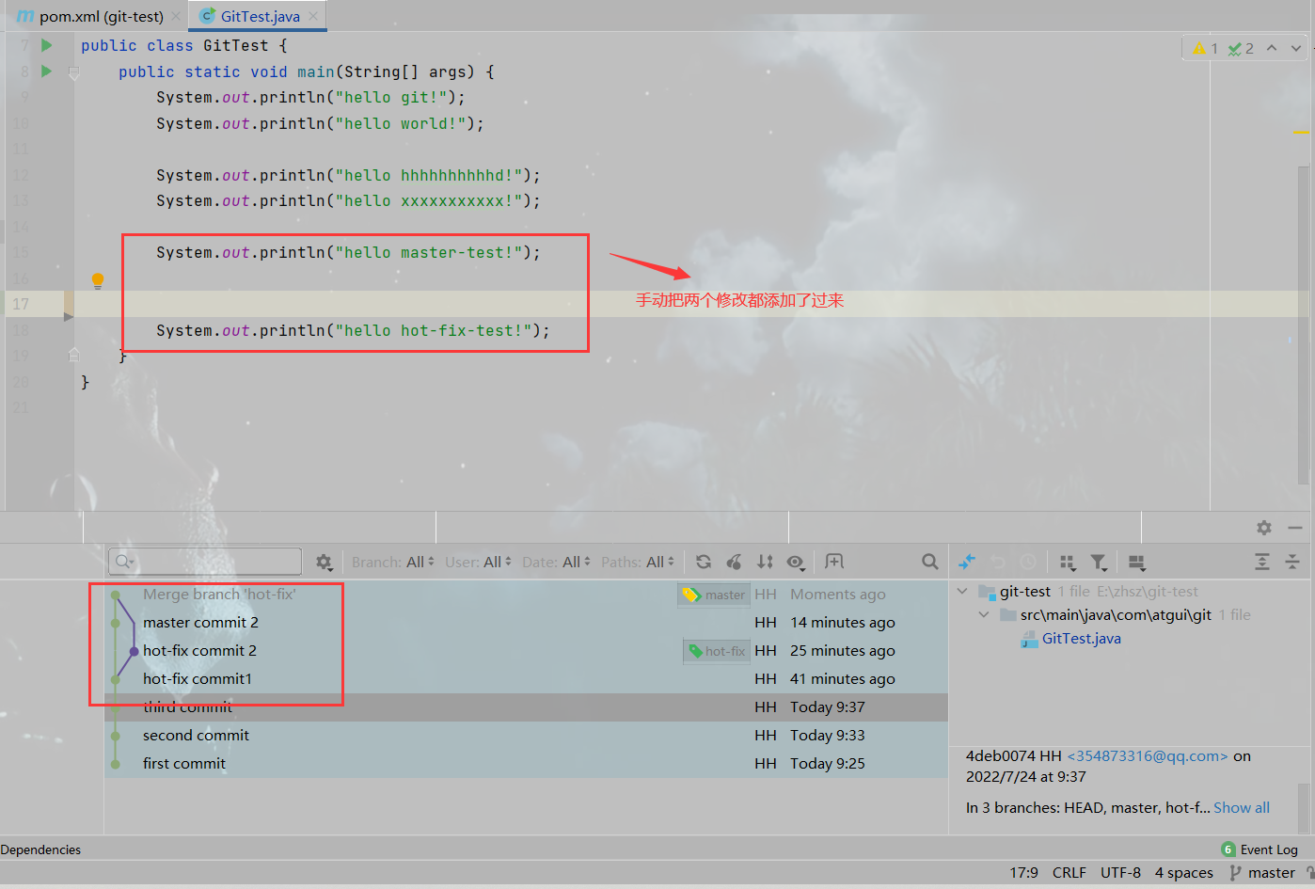
Task: Collapse the git-test root node
Action: click(962, 592)
